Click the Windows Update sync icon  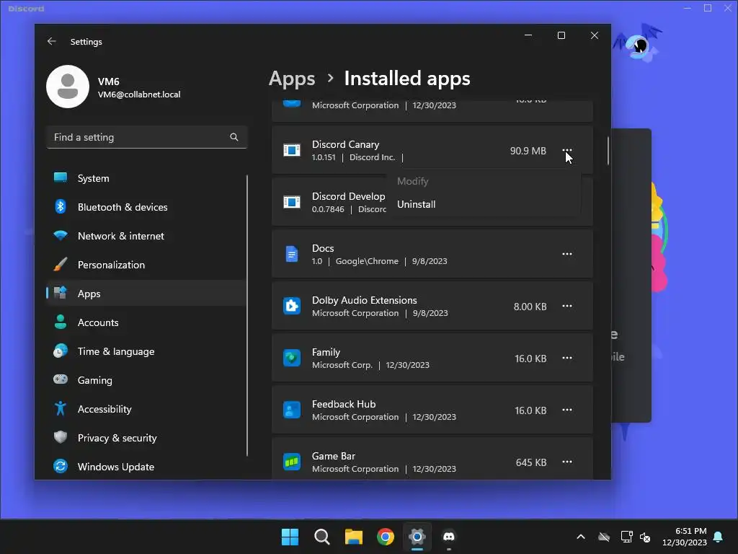coord(61,467)
